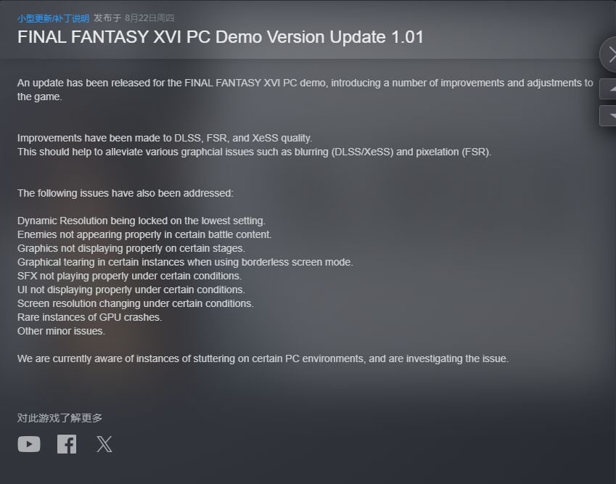
Task: Click the 发布于 label beside the date
Action: click(x=107, y=18)
